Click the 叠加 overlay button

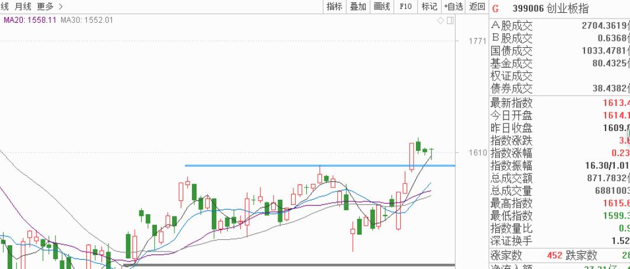(358, 6)
